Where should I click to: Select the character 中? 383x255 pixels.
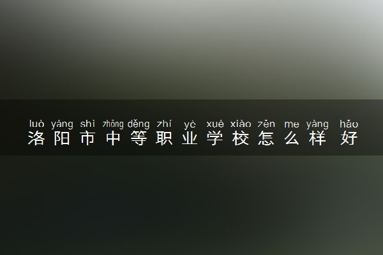113,138
